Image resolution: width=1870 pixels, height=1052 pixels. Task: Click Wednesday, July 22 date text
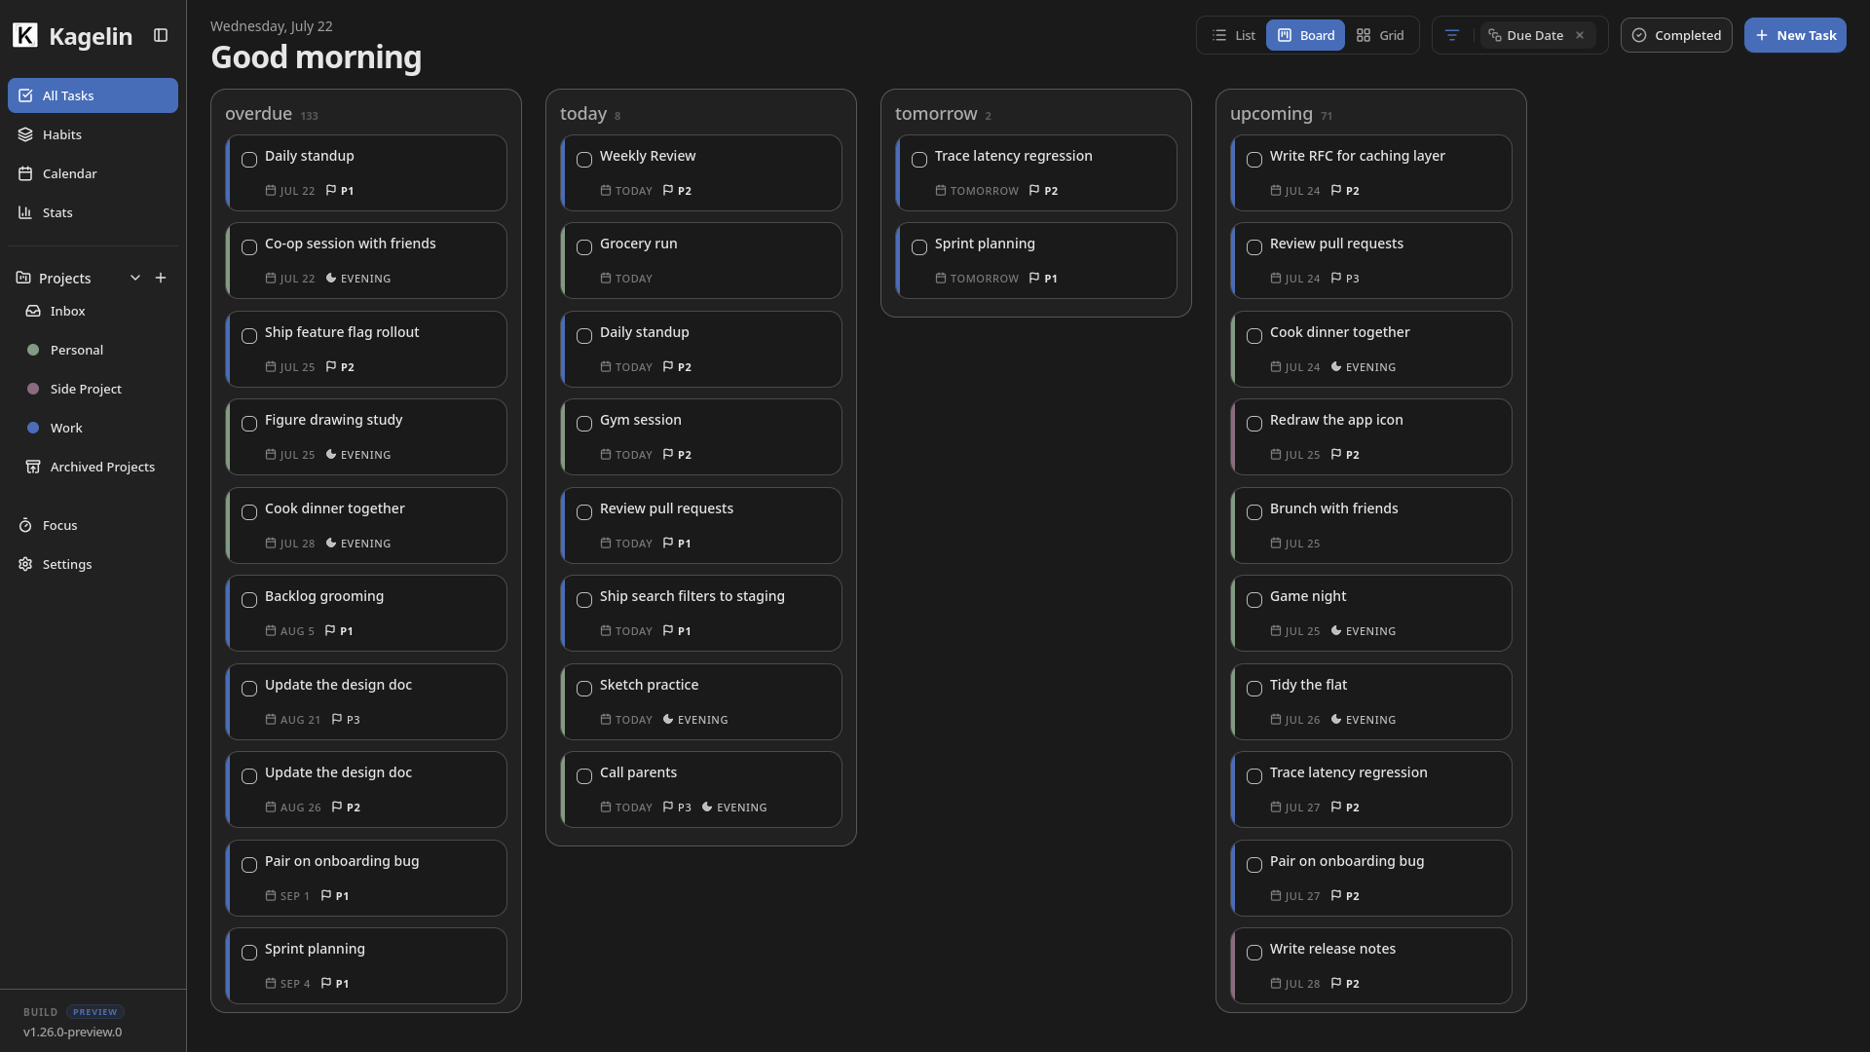[272, 26]
